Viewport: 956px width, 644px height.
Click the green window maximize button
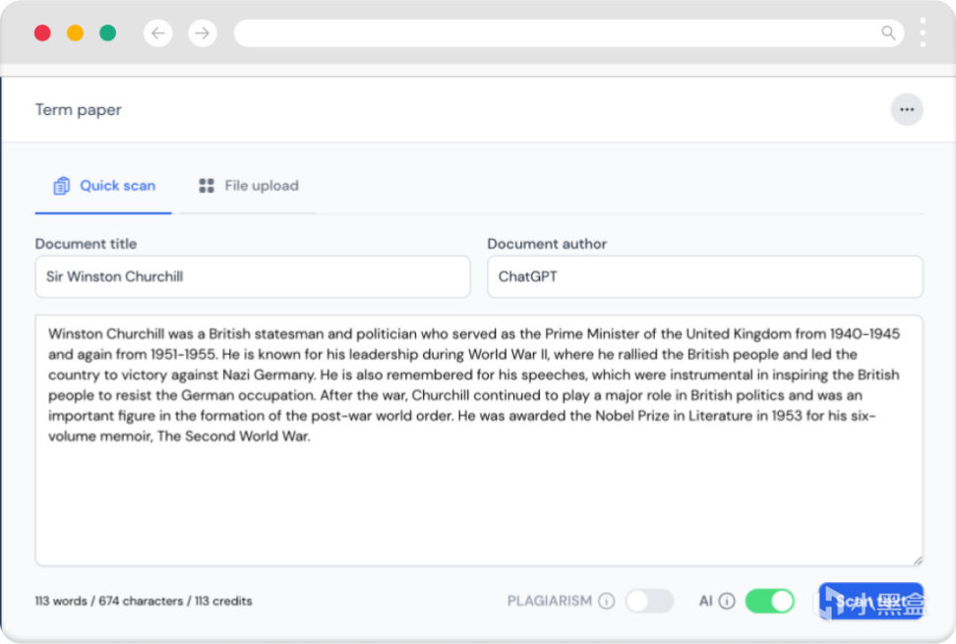pyautogui.click(x=108, y=33)
